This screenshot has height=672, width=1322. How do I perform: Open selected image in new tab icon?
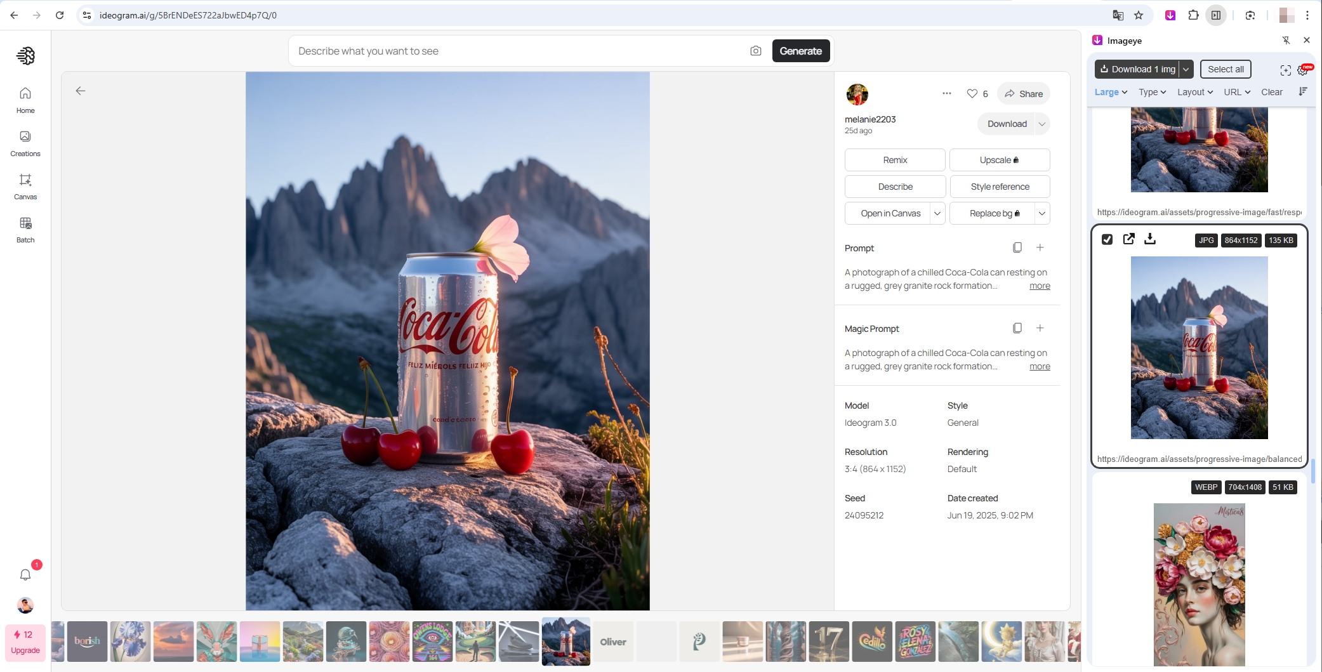[1129, 239]
